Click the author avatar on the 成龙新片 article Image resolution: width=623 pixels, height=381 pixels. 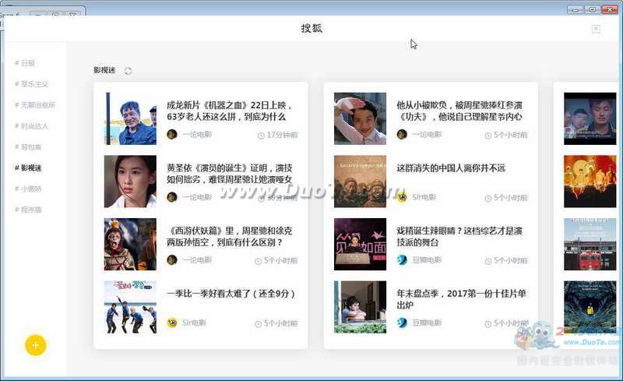172,134
